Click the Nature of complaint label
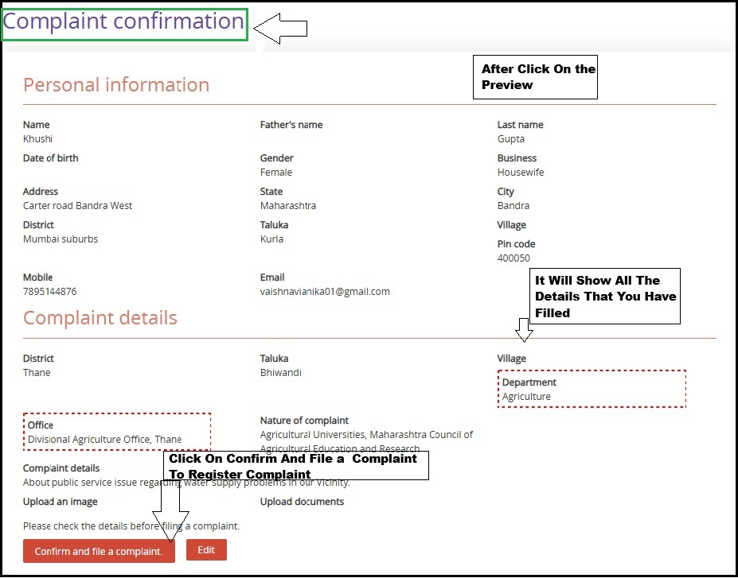The width and height of the screenshot is (738, 578). point(304,421)
